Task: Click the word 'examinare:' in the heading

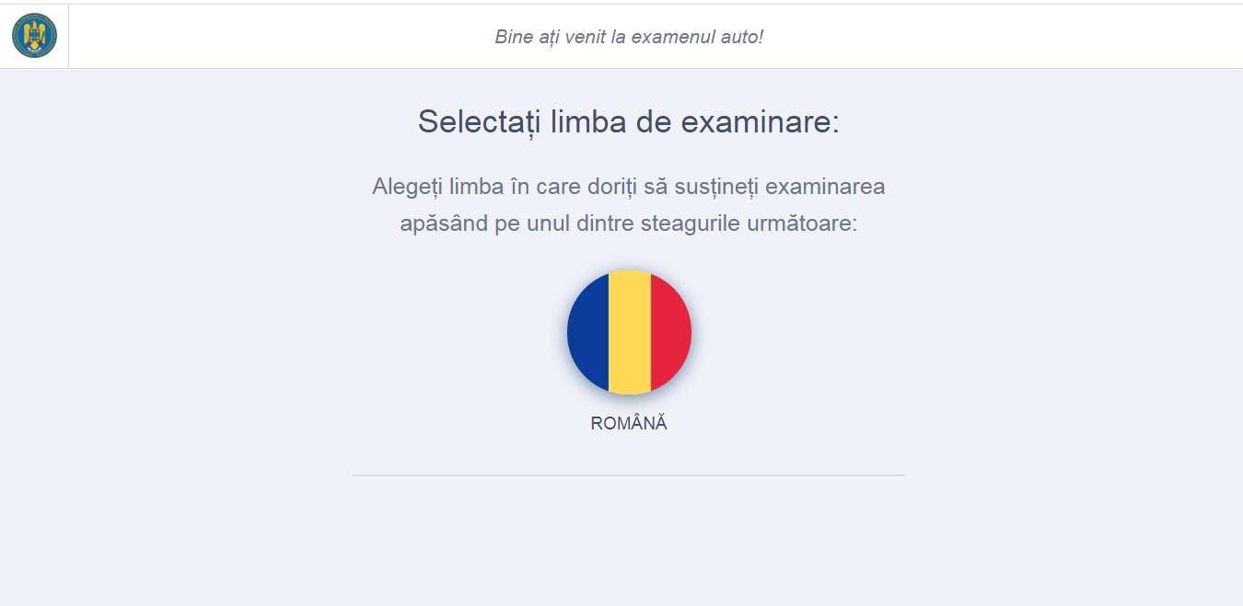Action: click(x=761, y=121)
